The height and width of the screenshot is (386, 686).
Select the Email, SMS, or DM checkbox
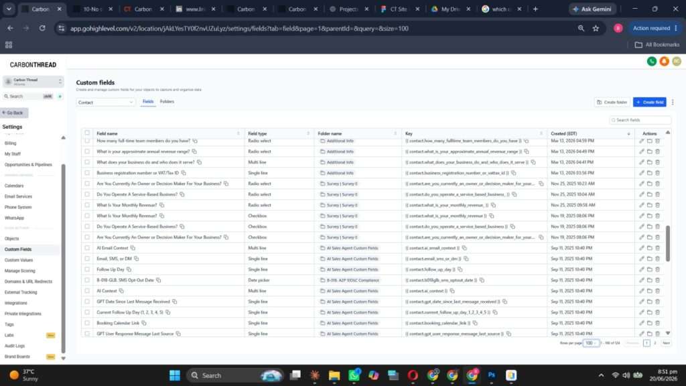pyautogui.click(x=87, y=259)
